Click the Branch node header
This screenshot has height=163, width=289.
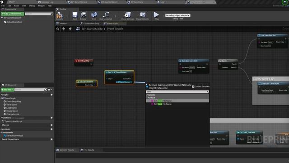228,61
